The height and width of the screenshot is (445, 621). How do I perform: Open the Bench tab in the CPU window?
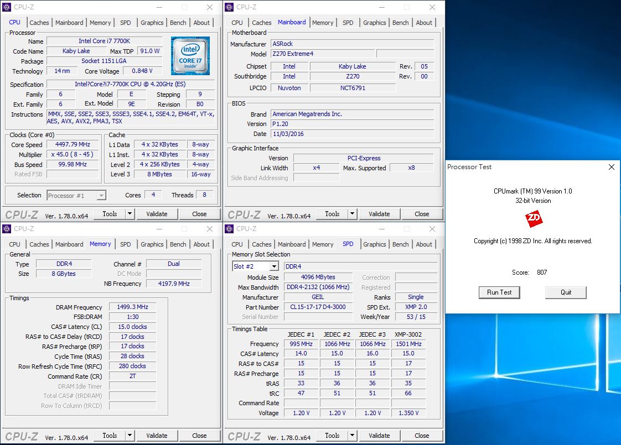pyautogui.click(x=178, y=23)
